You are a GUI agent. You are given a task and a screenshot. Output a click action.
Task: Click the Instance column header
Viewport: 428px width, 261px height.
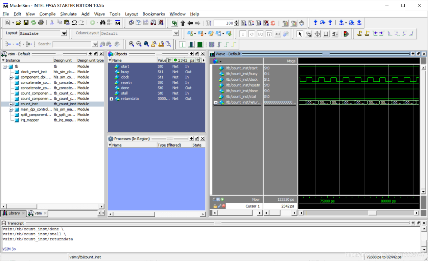[x=29, y=60]
